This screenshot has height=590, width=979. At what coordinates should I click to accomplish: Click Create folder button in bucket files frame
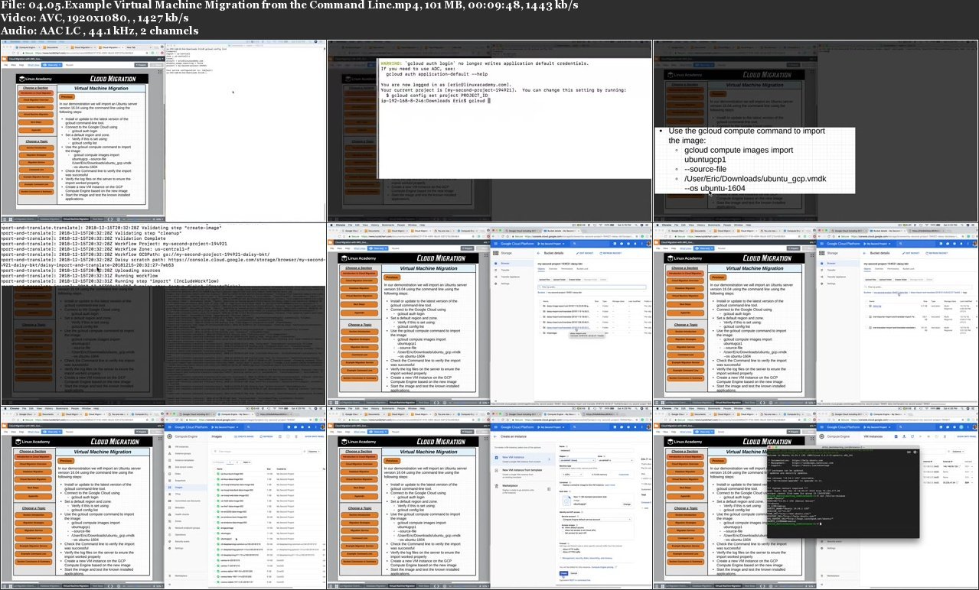click(901, 280)
